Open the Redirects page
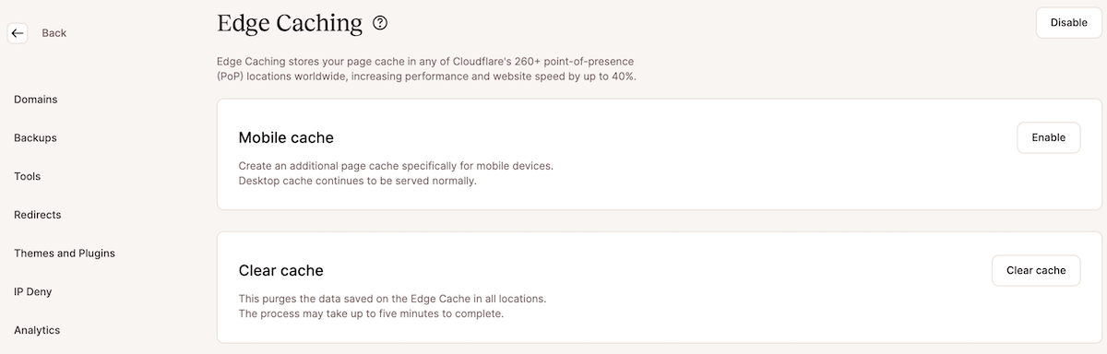Screen dimensions: 1107x354 [38, 215]
